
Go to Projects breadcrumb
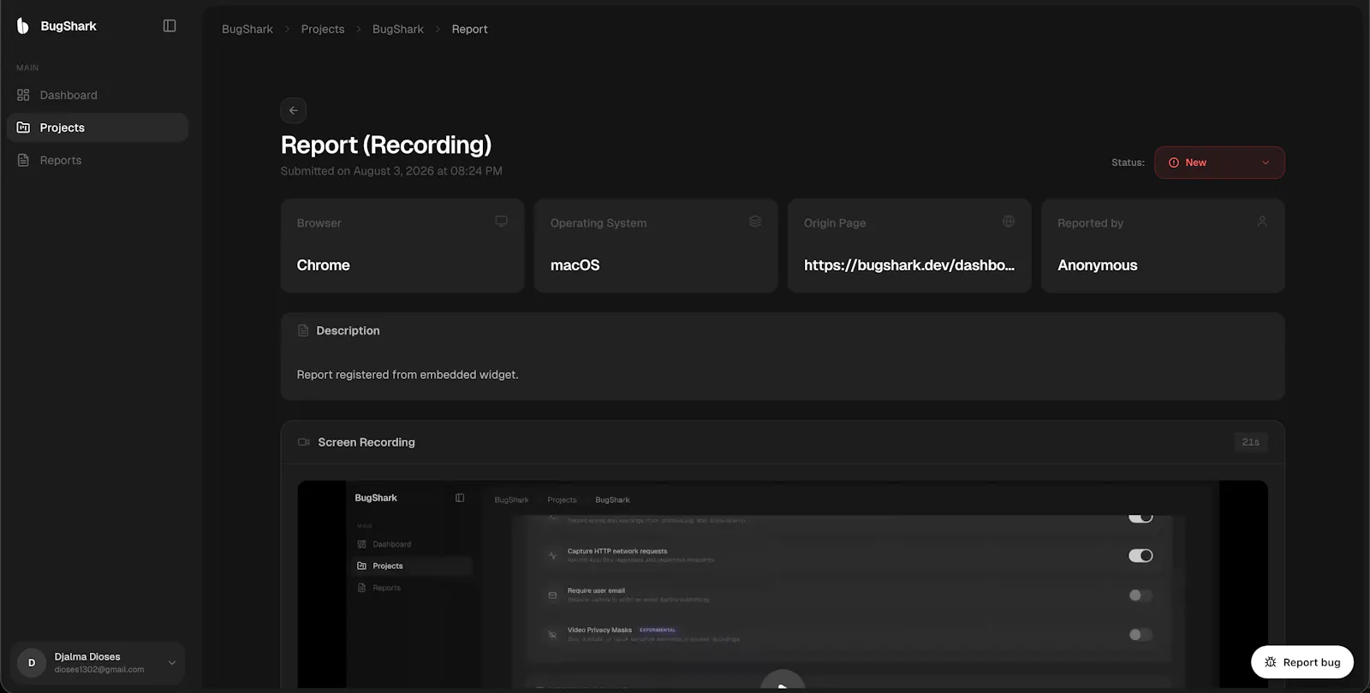pyautogui.click(x=323, y=29)
